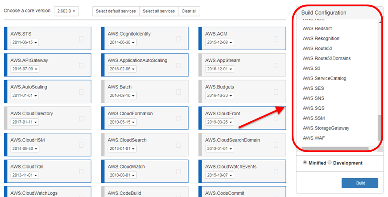
Task: Click the blue Build button
Action: [360, 183]
